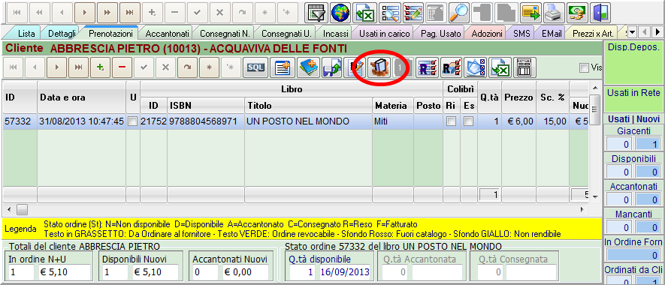Click the printer icon
This screenshot has height=285, width=665.
click(554, 12)
